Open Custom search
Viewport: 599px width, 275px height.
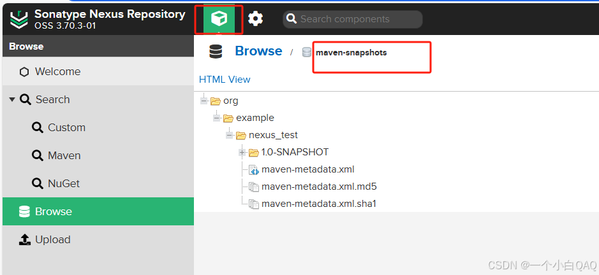98,127
